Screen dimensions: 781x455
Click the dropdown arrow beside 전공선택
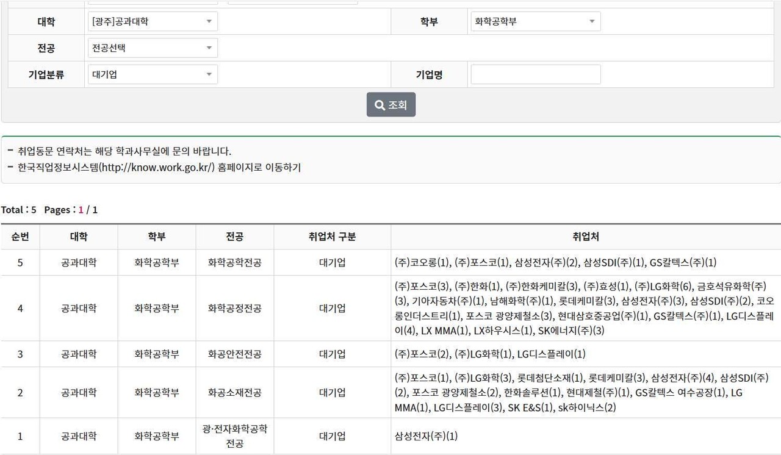coord(207,48)
